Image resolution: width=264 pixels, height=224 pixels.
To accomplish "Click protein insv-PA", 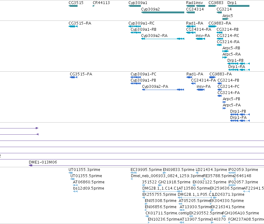I will point(204,87).
